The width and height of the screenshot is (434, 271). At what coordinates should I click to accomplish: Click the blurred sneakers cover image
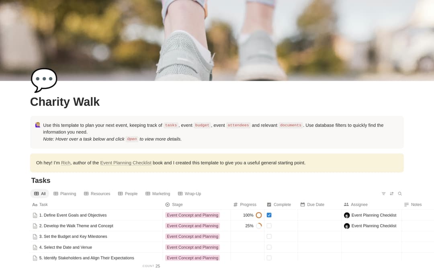pyautogui.click(x=217, y=41)
